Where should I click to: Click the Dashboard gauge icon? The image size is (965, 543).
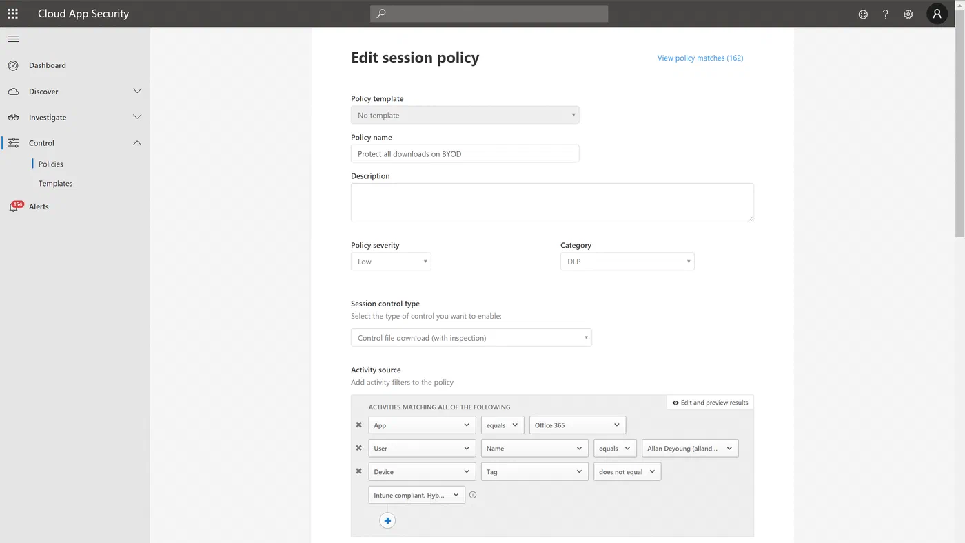pos(13,65)
